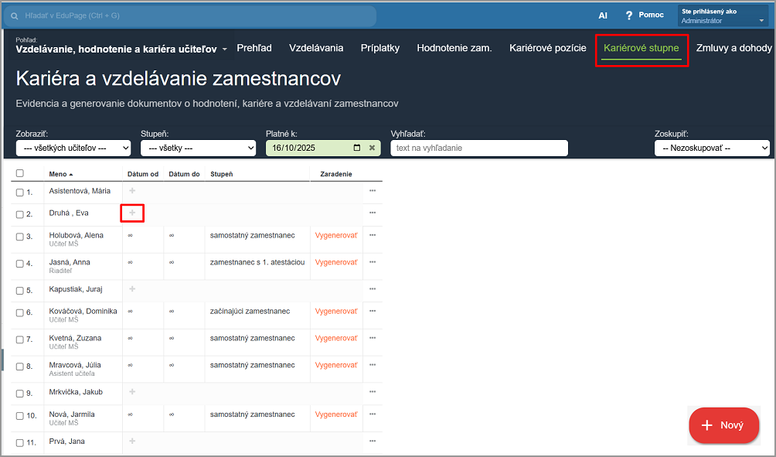
Task: Click Vygenerovať link for Kvetná, Zuzana
Action: click(336, 339)
